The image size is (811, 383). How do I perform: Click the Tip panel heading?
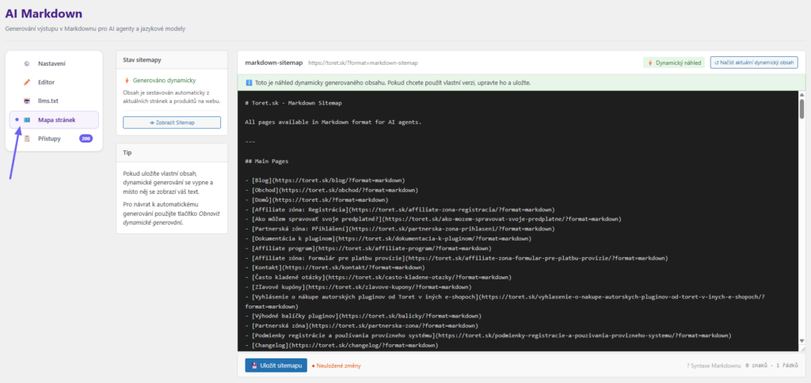point(127,153)
